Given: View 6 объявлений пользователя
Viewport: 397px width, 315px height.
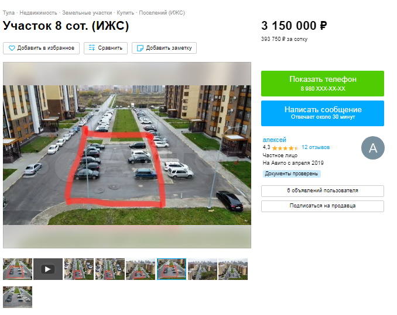Looking at the screenshot, I should point(323,191).
